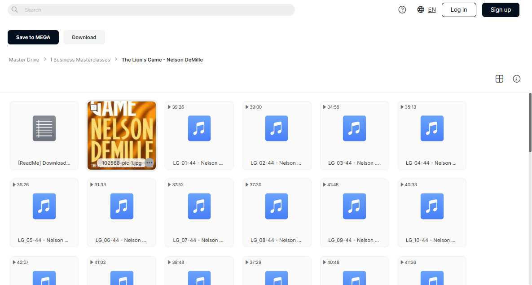Open the folder info icon
The width and height of the screenshot is (532, 285).
coord(516,79)
